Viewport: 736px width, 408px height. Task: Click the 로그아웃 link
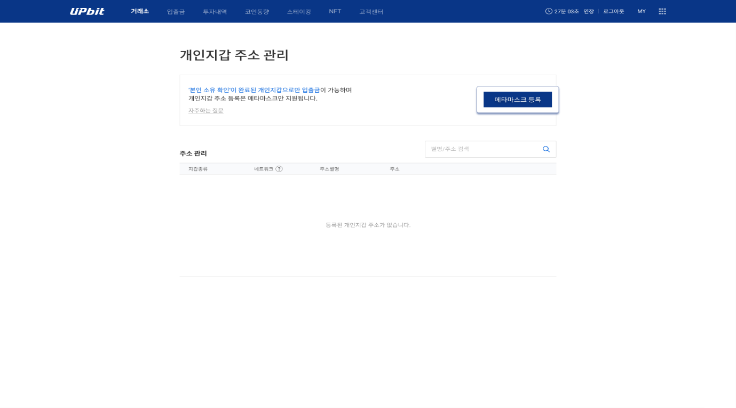614,11
